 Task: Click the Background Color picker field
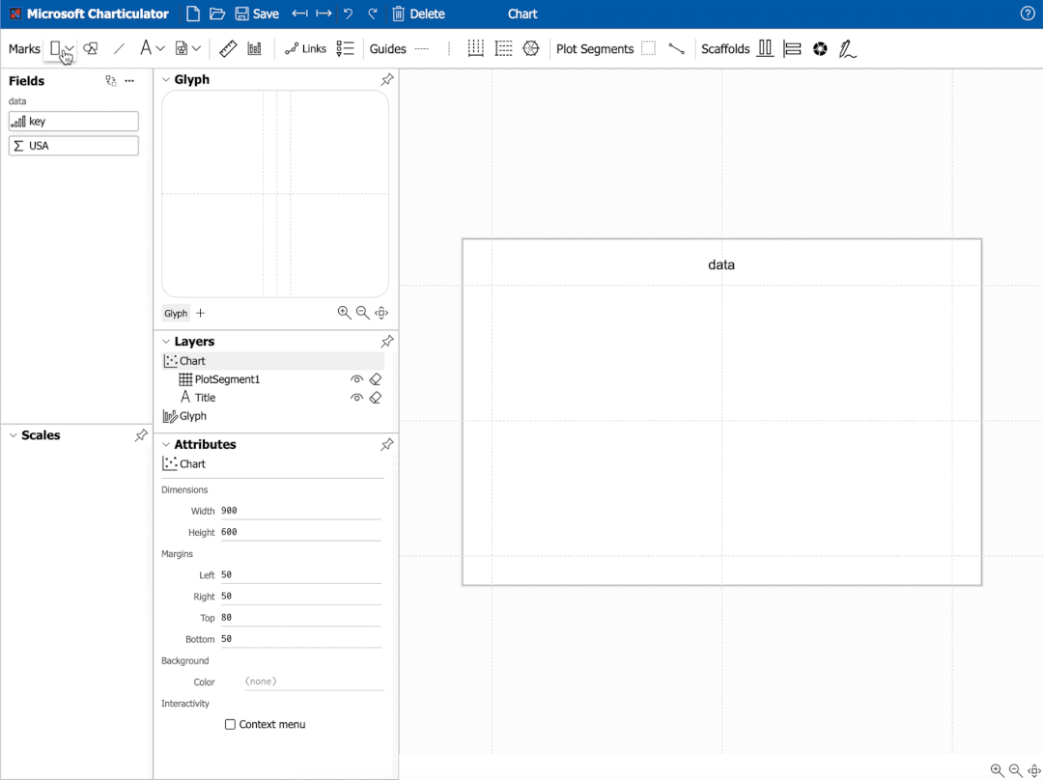[x=314, y=682]
